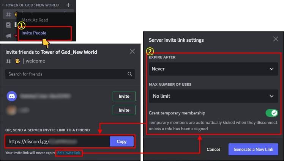This screenshot has height=161, width=284.
Task: Close the Invite friends dialog
Action: point(132,52)
